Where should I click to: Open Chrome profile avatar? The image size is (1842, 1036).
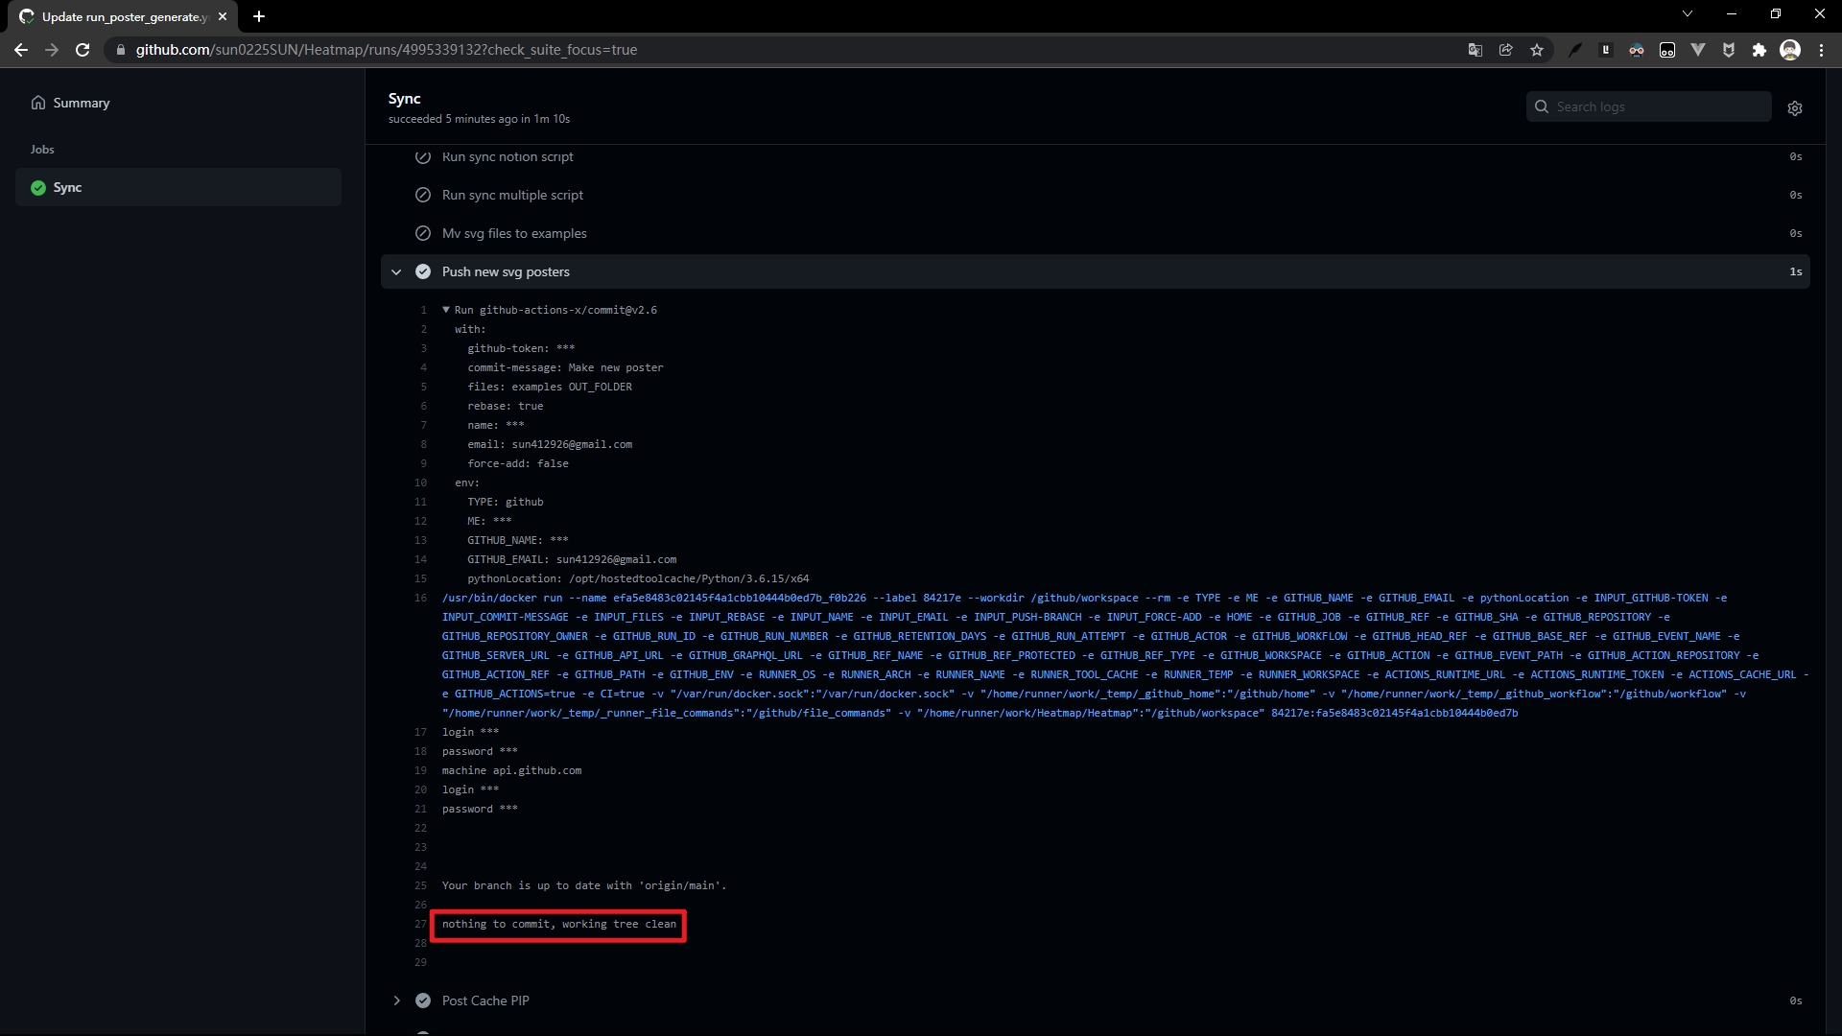tap(1790, 50)
